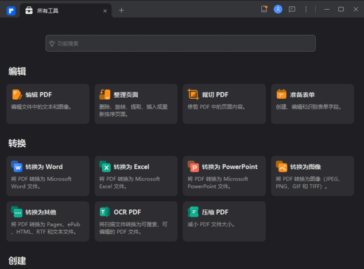Select the 转换为图像 icon
Screen dimensions: 364x269
click(281, 167)
